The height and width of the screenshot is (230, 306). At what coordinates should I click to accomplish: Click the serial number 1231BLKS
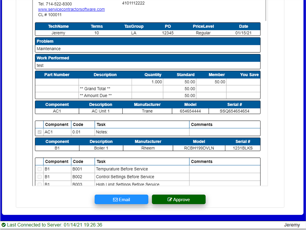(x=242, y=148)
